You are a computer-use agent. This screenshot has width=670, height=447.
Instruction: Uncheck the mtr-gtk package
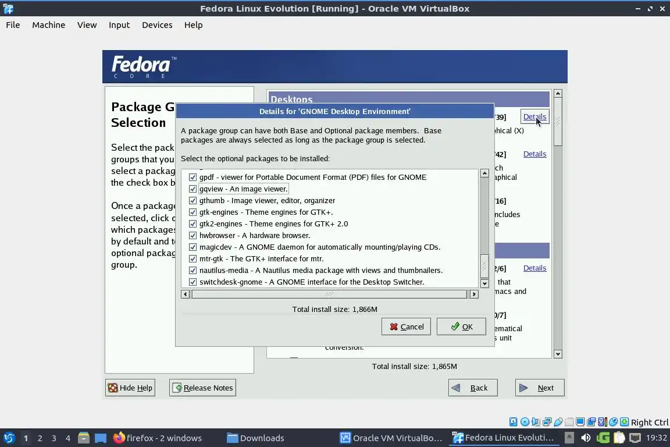(193, 259)
